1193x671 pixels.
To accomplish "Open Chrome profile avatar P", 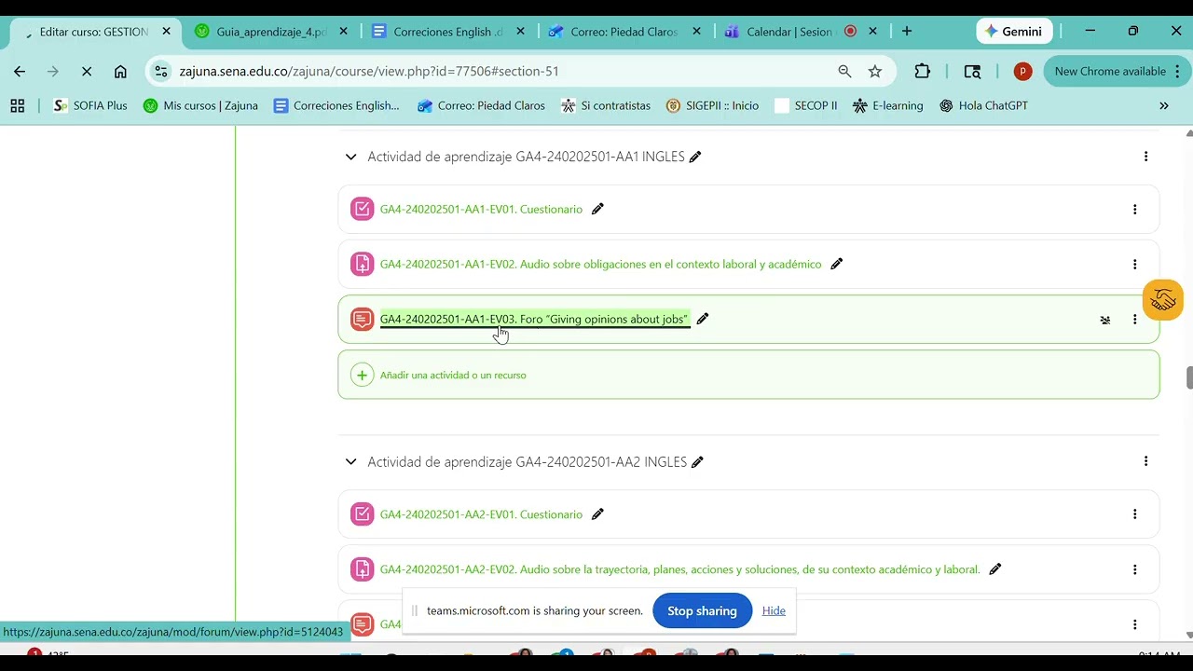I will click(x=1022, y=71).
